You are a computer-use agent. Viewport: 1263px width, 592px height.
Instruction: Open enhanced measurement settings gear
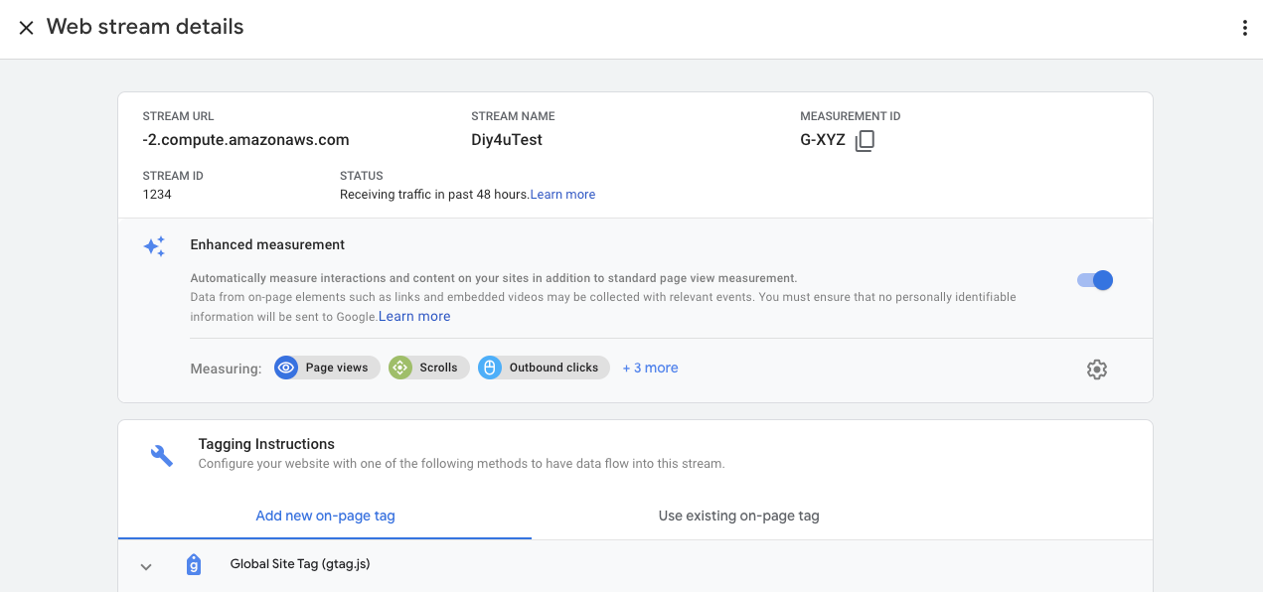pos(1096,370)
